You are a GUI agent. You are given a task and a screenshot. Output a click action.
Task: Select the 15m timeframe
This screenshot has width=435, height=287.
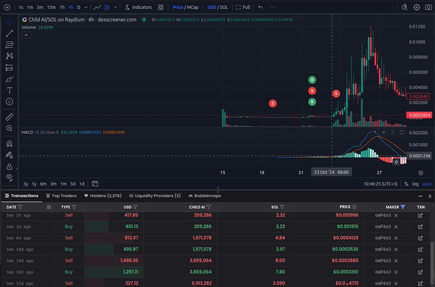click(51, 7)
